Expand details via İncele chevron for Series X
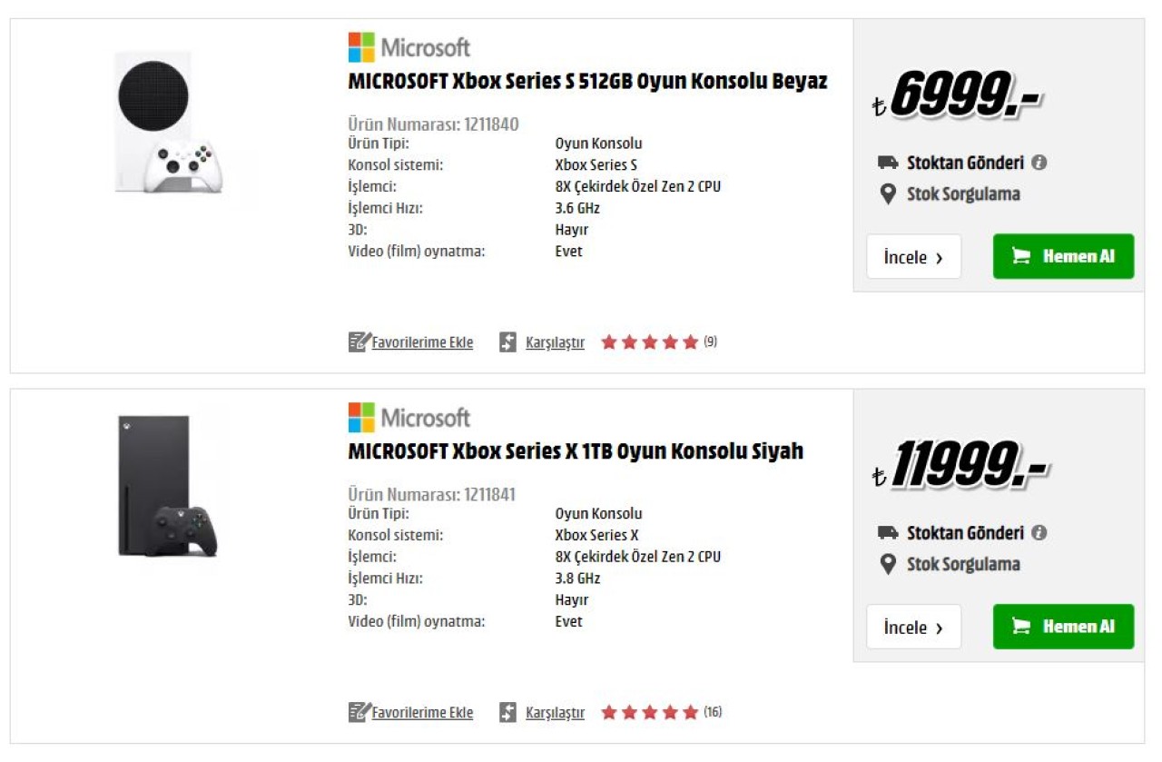This screenshot has height=762, width=1162. [x=940, y=627]
